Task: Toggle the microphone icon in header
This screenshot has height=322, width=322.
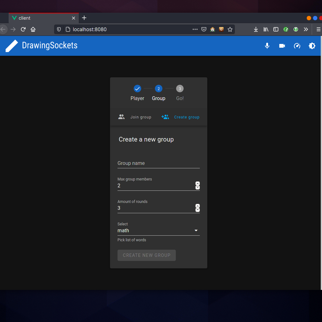Action: tap(267, 46)
